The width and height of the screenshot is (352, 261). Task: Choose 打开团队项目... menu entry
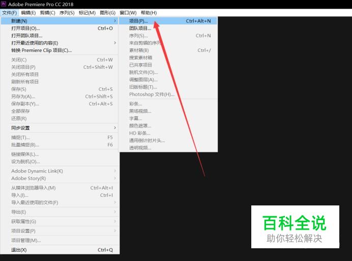[x=60, y=36]
